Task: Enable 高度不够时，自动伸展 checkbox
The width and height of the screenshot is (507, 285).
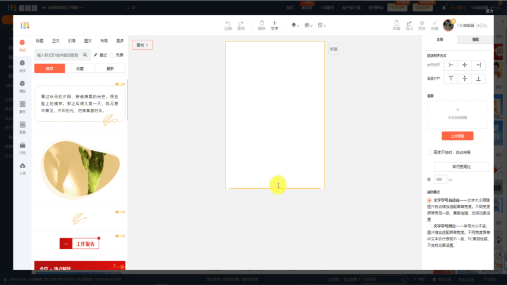Action: tap(429, 153)
